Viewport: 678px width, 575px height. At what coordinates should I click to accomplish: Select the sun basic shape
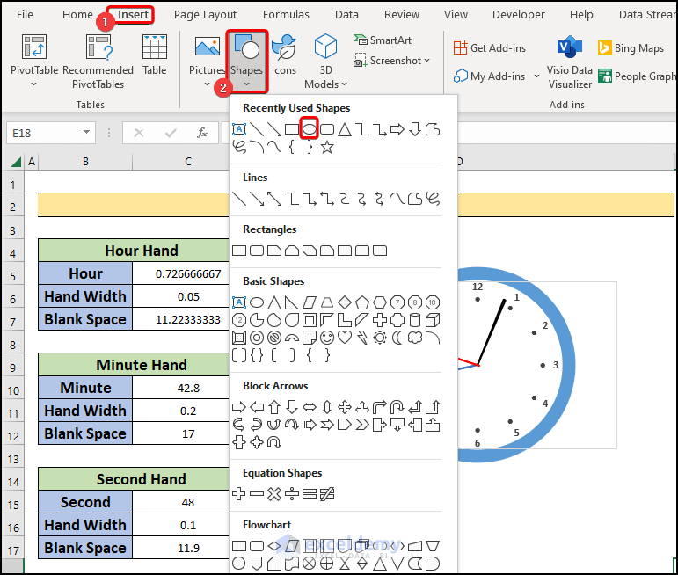[x=380, y=338]
